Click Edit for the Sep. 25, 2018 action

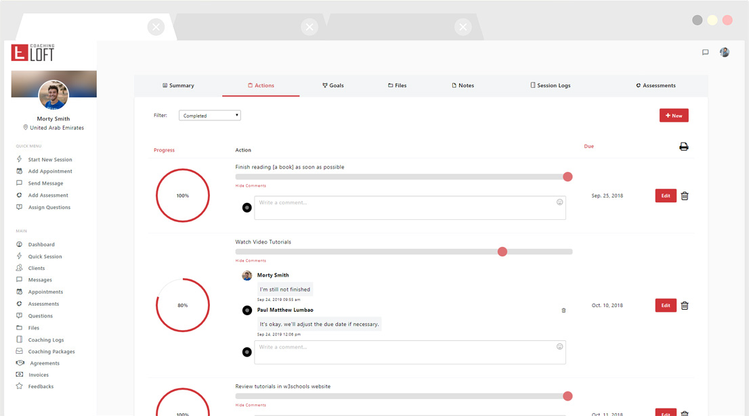click(665, 196)
